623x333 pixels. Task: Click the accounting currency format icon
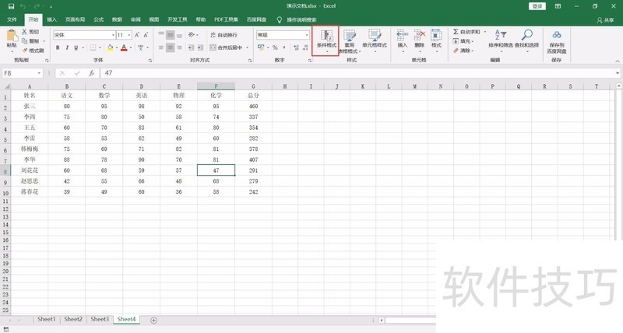pyautogui.click(x=261, y=47)
